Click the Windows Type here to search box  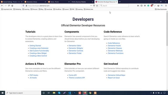click(x=23, y=93)
